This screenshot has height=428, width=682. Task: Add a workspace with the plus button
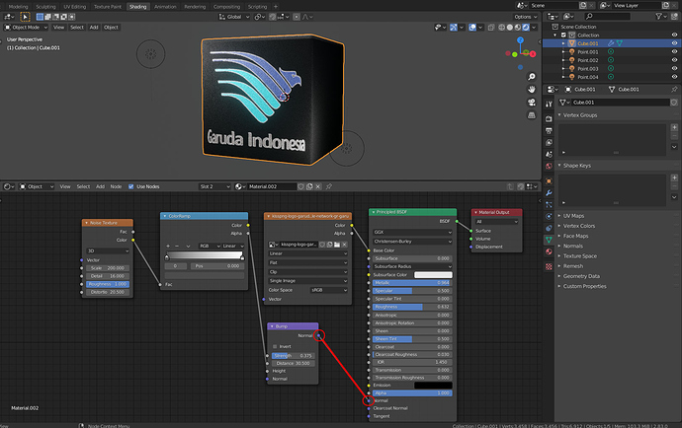click(276, 7)
